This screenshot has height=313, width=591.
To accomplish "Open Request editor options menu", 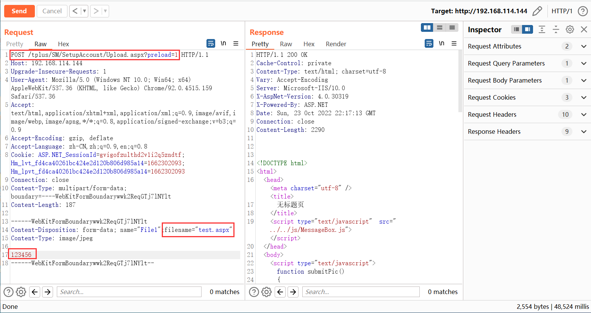I will point(236,43).
